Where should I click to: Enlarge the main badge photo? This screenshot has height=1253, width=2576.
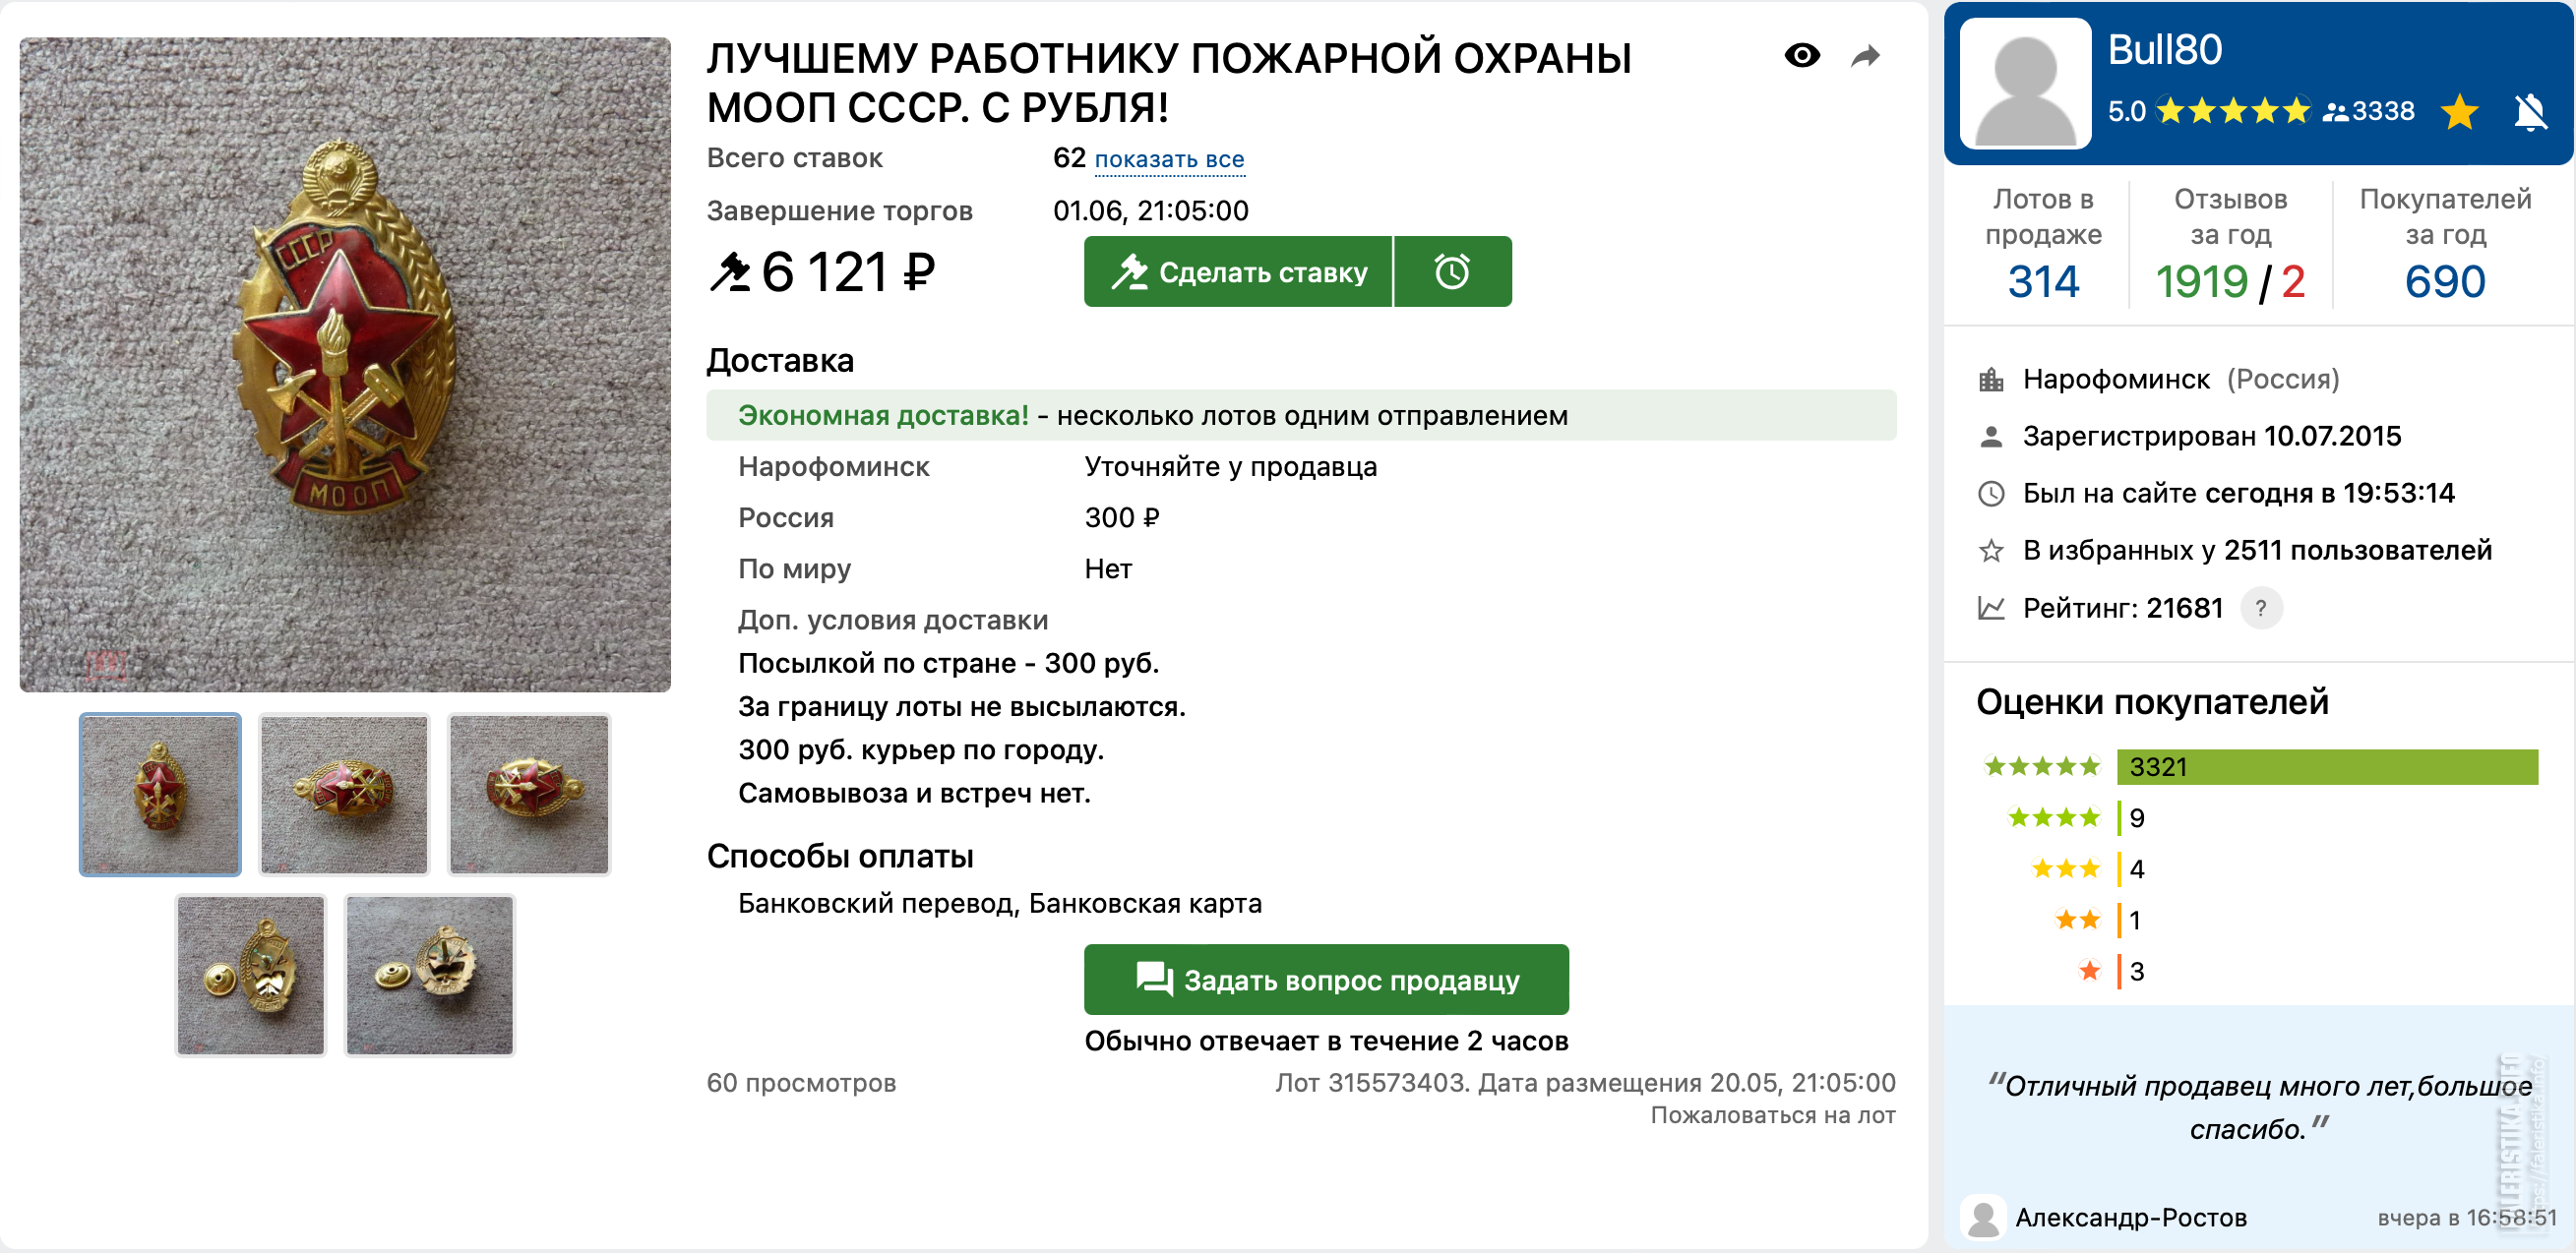point(345,365)
